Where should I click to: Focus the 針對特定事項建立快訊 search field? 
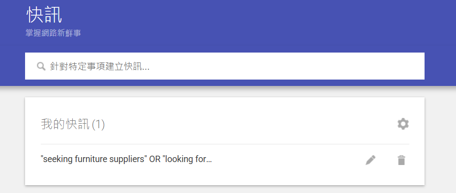click(x=225, y=66)
